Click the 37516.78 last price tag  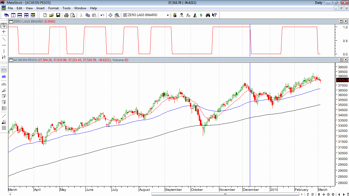[342, 80]
